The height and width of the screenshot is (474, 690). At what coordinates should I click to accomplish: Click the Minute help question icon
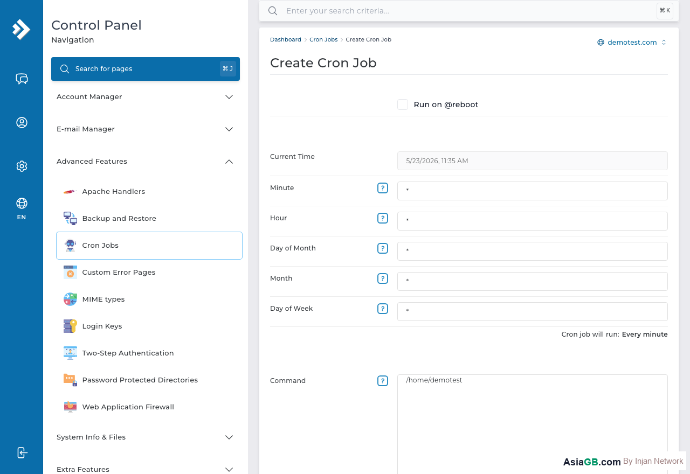coord(383,188)
